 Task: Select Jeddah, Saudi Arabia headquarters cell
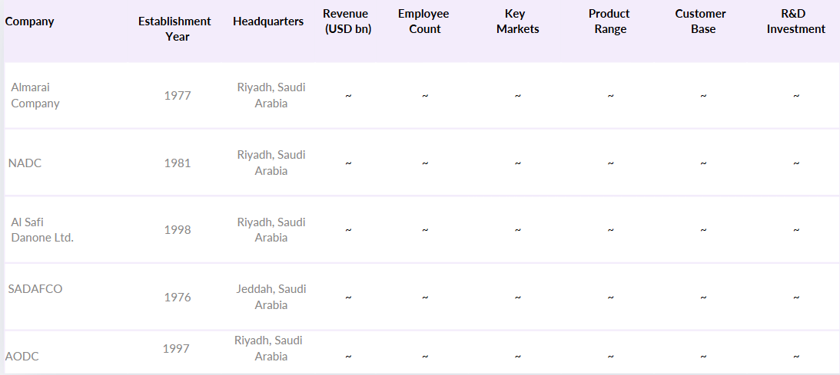click(271, 297)
